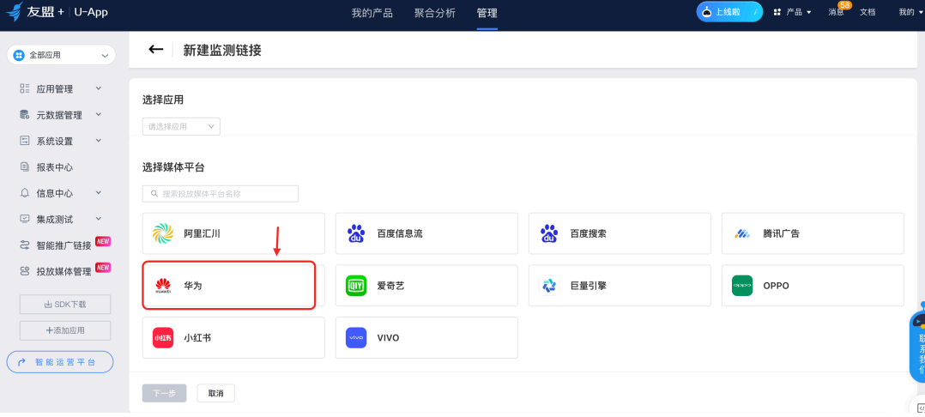Click the 腾讯广告 logo icon
Image resolution: width=925 pixels, height=417 pixels.
pyautogui.click(x=742, y=233)
